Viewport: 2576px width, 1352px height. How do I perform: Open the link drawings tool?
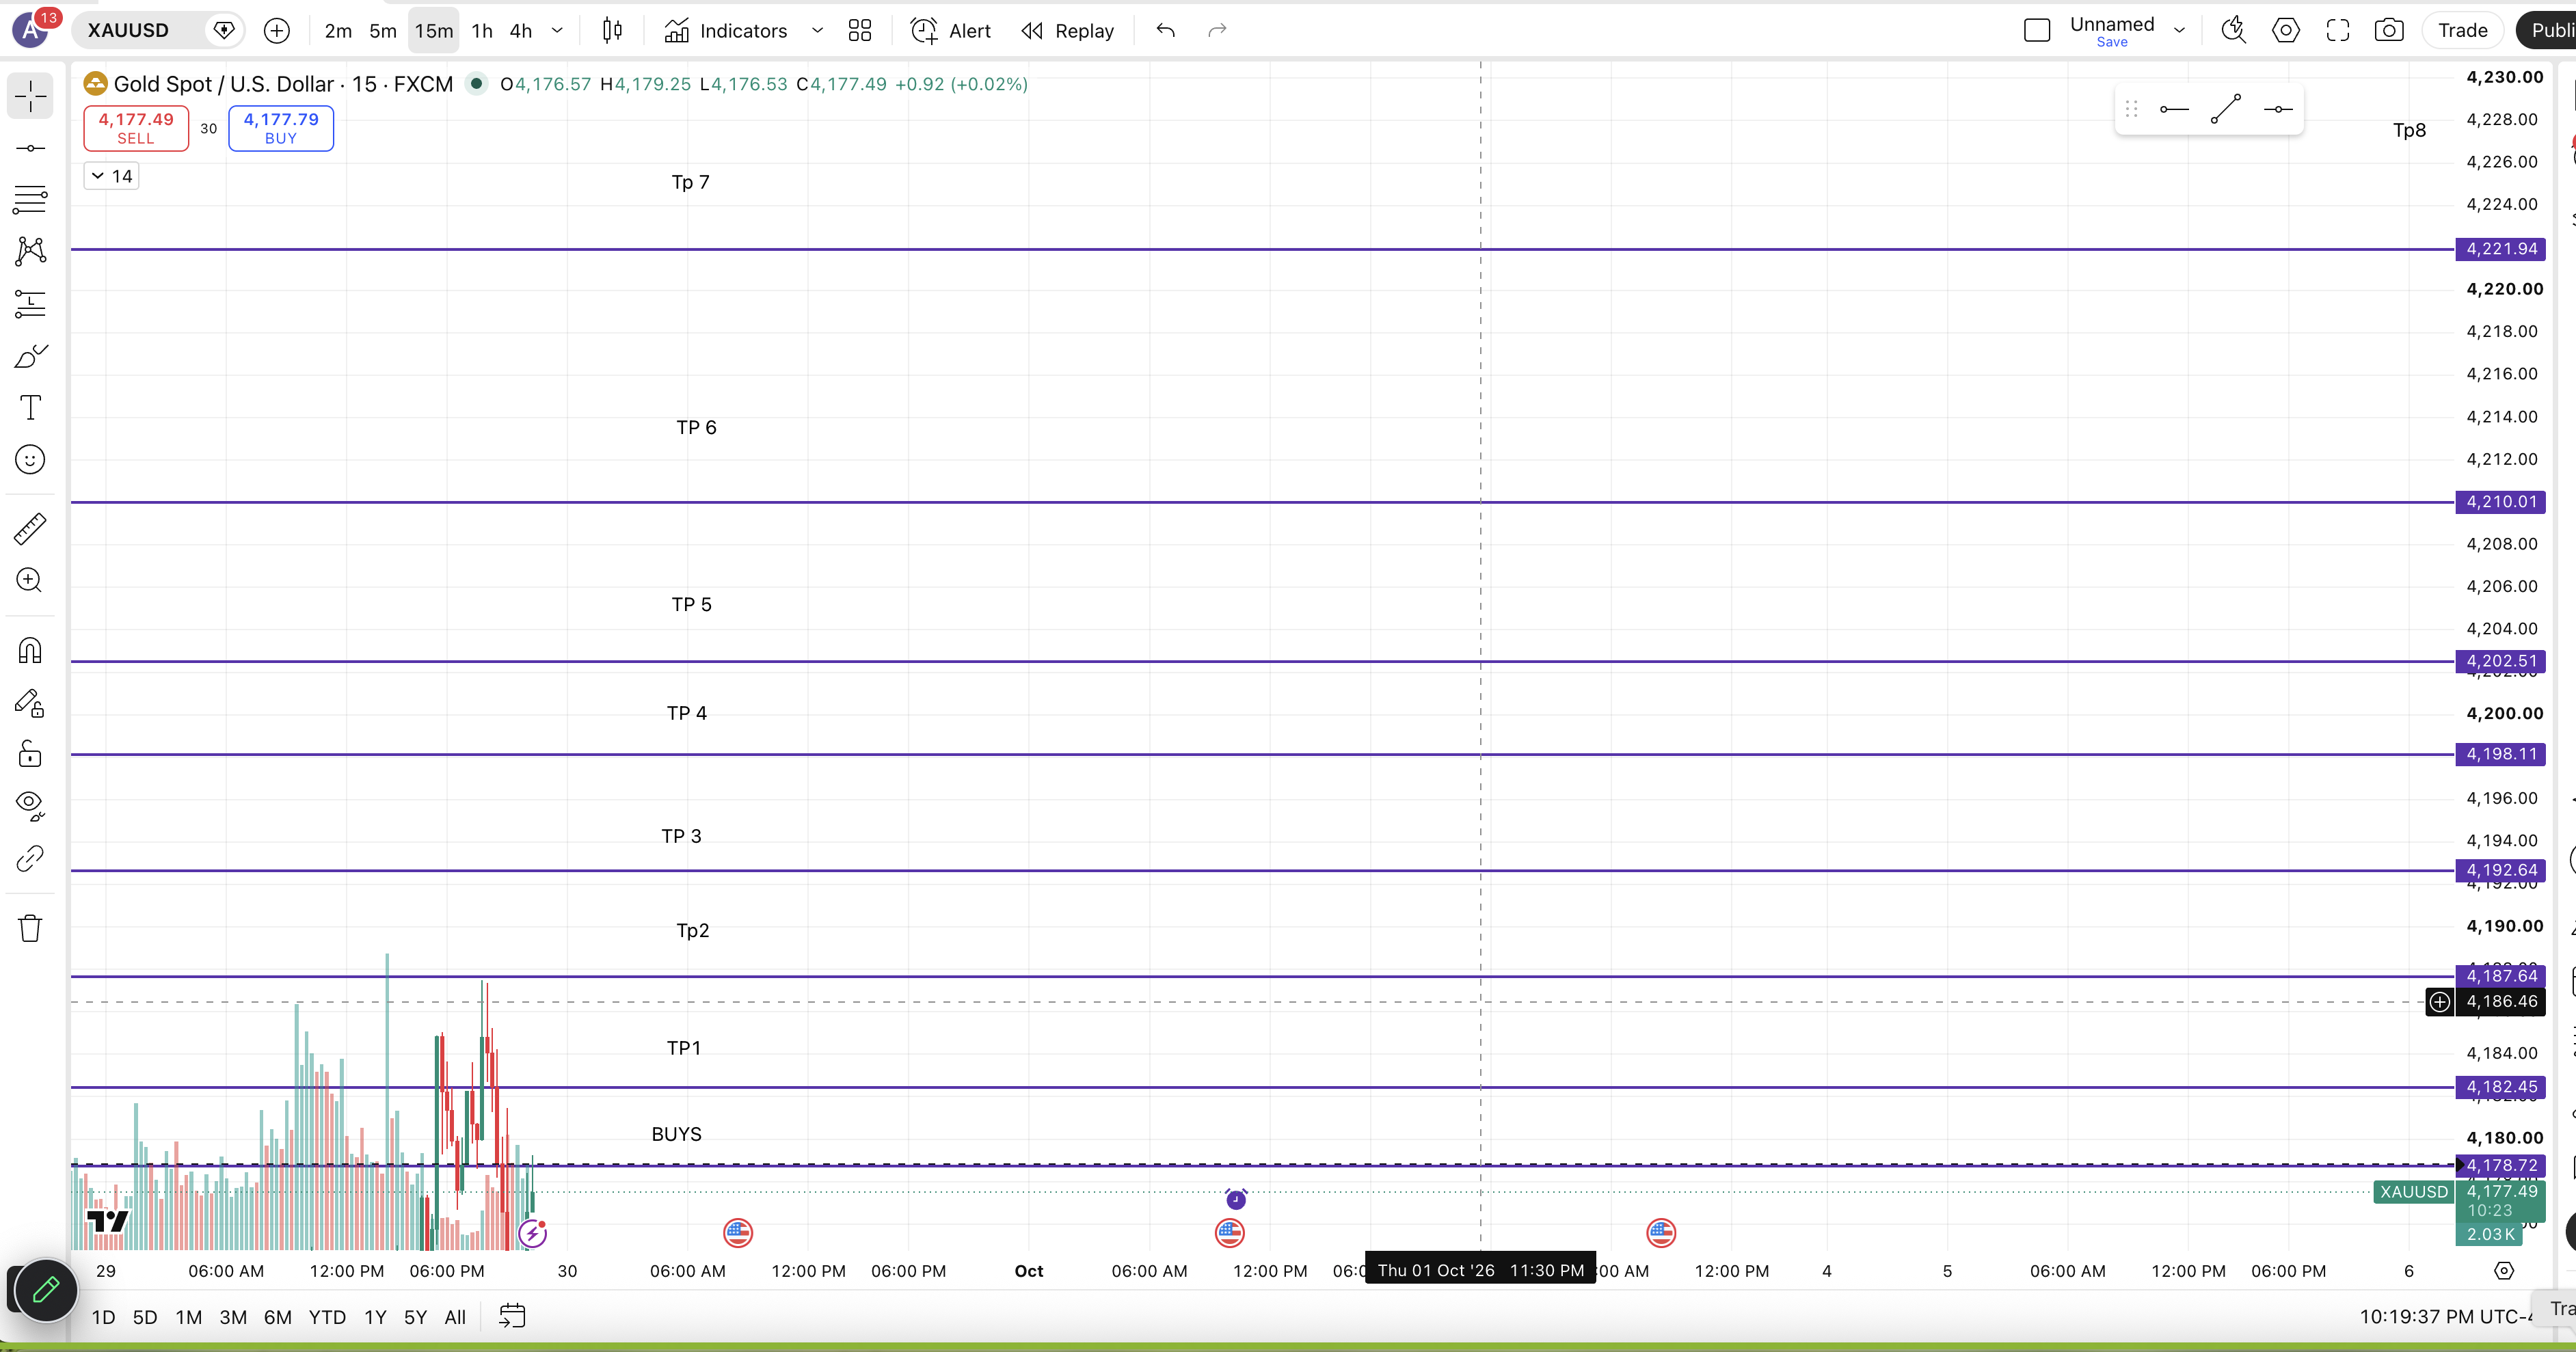pyautogui.click(x=30, y=858)
